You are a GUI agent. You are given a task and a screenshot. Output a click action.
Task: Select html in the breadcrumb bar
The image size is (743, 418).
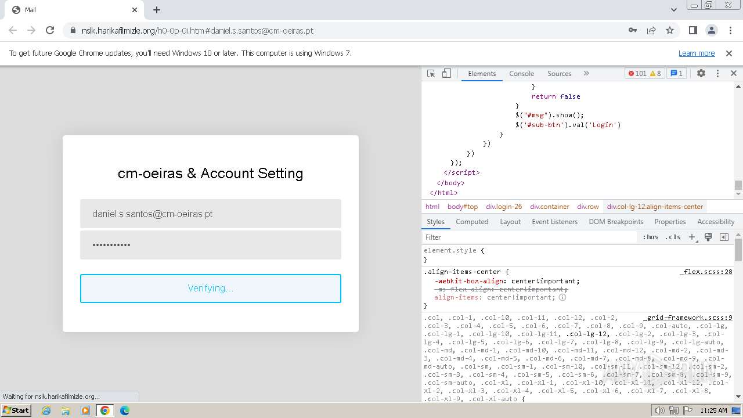pyautogui.click(x=432, y=207)
